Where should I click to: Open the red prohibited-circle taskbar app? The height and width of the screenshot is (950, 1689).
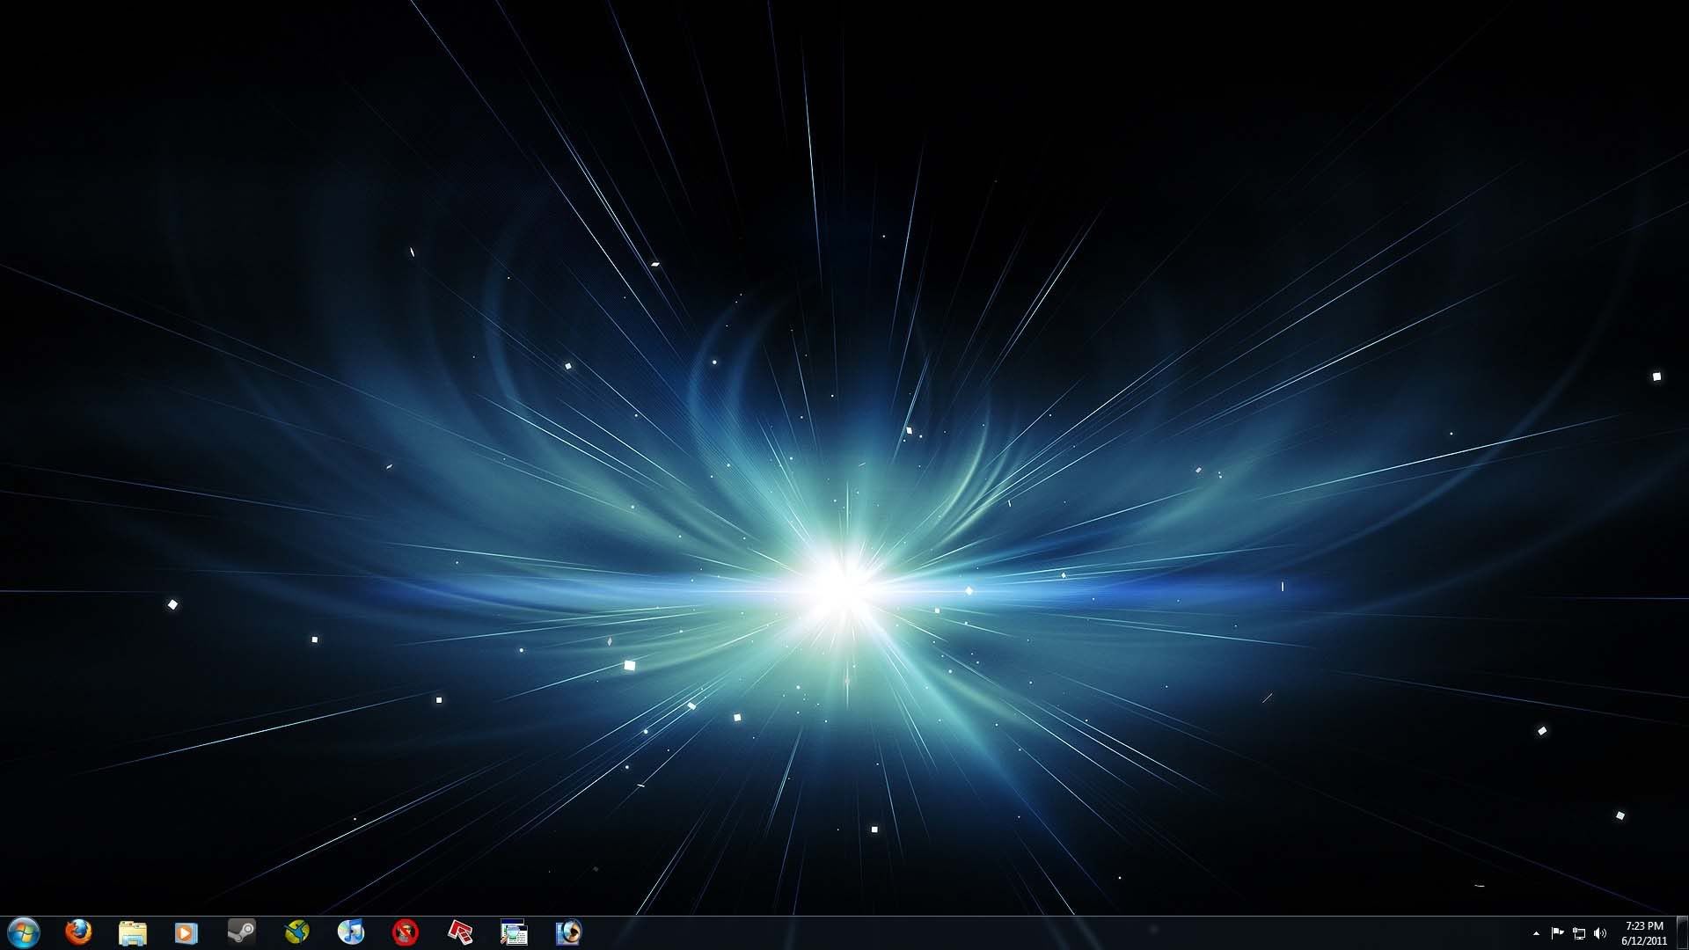(406, 932)
